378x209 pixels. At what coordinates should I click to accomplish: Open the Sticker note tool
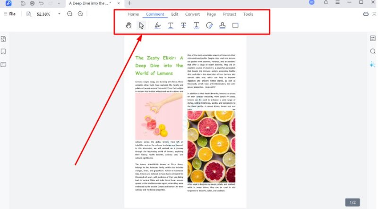(x=209, y=25)
